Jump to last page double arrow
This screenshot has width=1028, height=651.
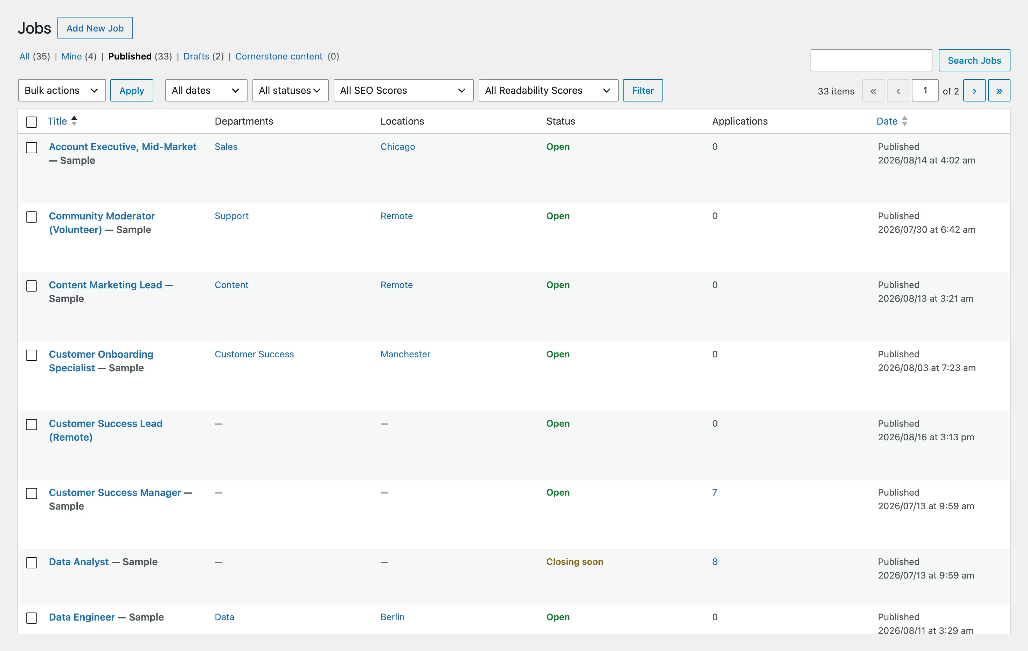point(999,90)
